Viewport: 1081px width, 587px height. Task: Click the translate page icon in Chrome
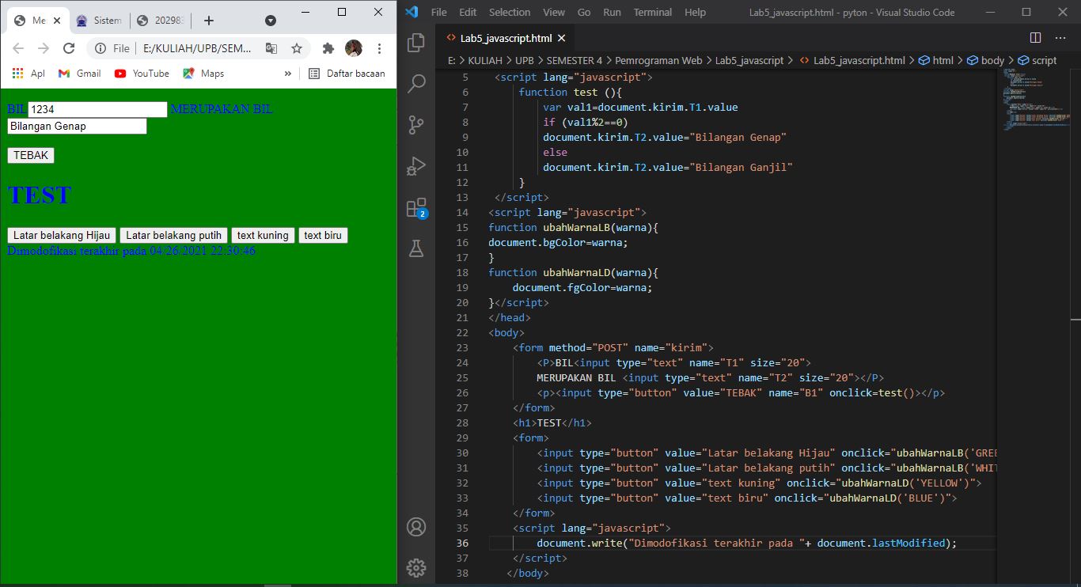(x=271, y=48)
